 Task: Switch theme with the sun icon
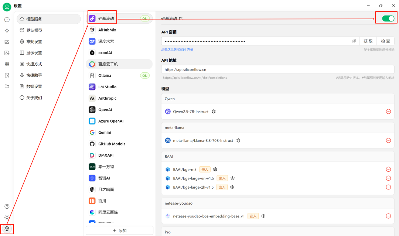pyautogui.click(x=7, y=218)
